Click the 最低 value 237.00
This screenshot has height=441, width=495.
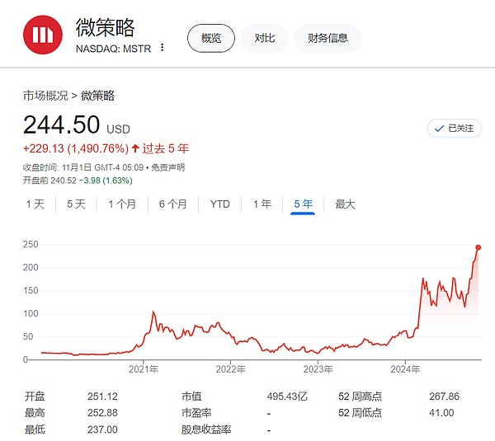point(102,429)
